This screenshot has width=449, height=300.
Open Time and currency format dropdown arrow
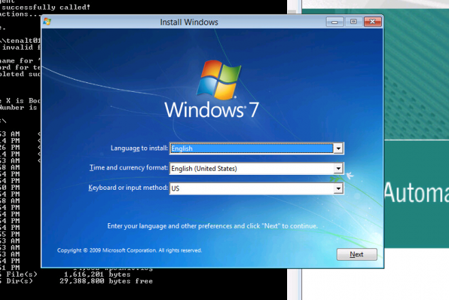[x=339, y=168]
